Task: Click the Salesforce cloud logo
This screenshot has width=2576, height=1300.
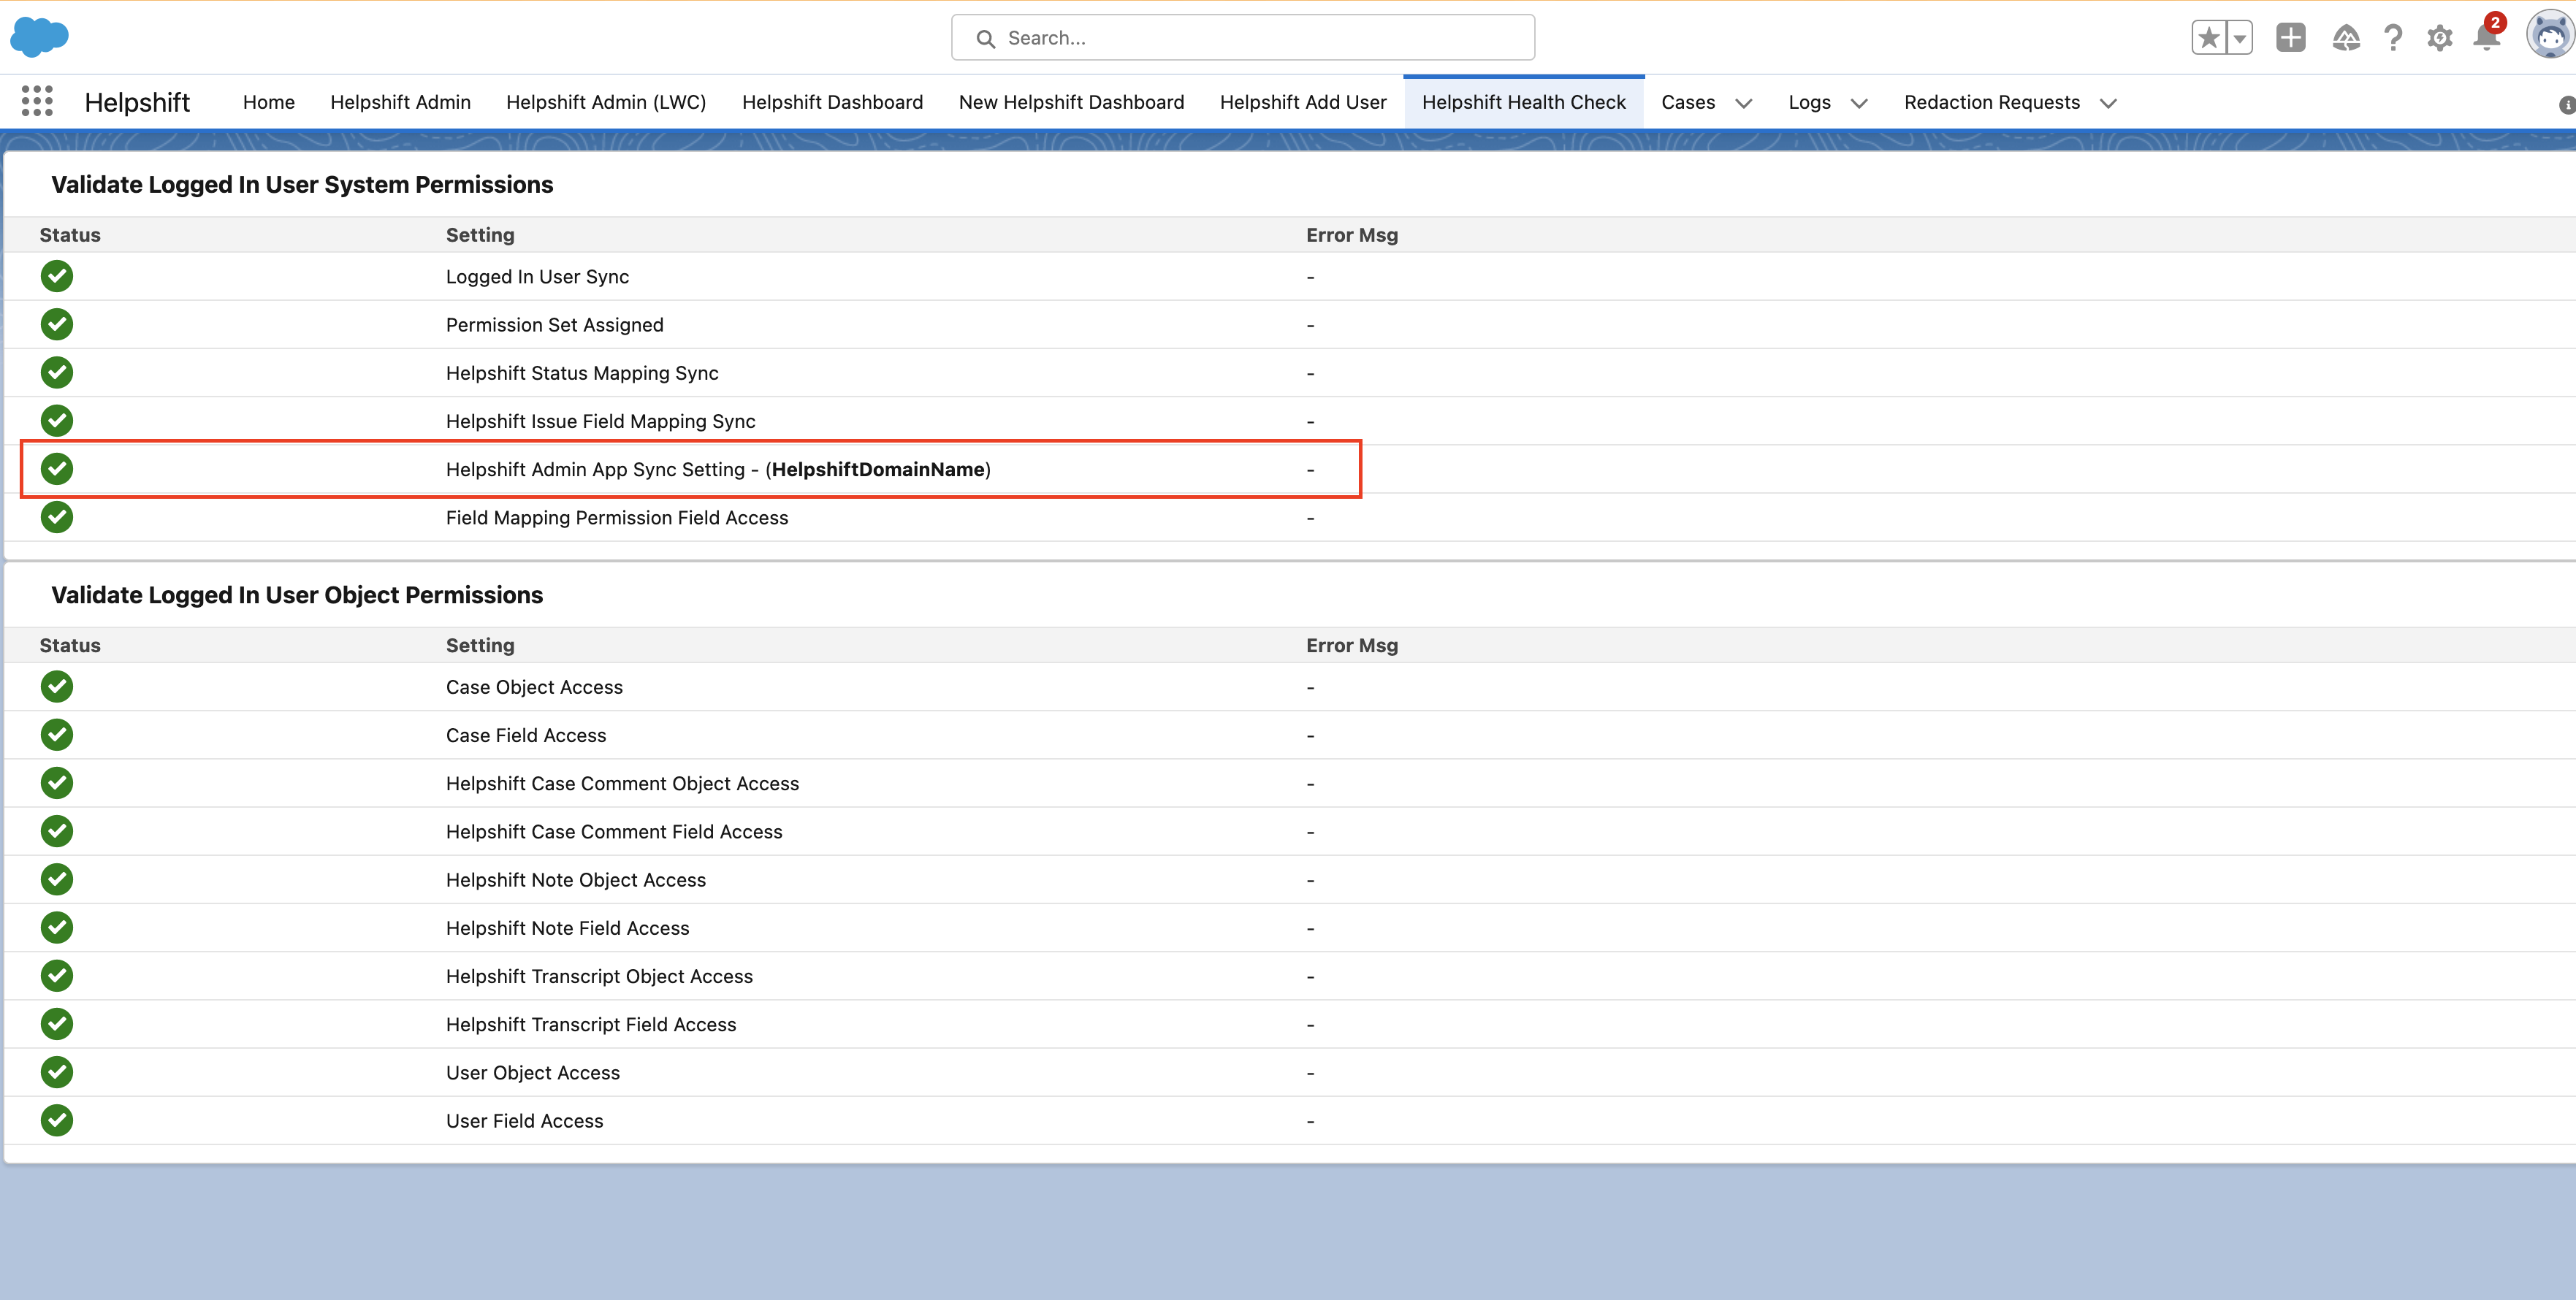Action: point(39,37)
